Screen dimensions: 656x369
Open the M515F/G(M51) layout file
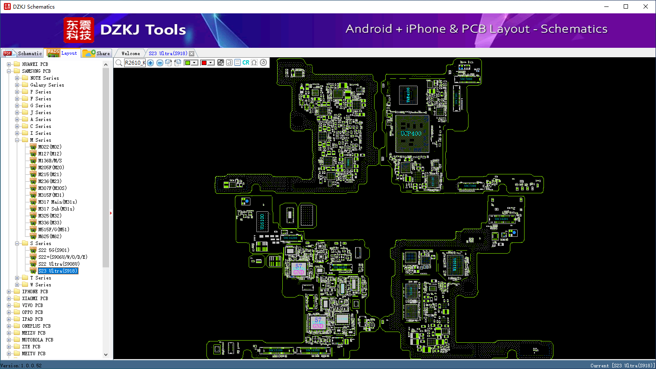pos(53,229)
